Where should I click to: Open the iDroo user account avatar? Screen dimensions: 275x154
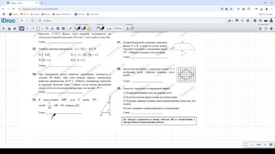pos(271,21)
